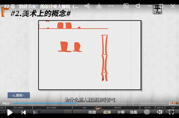Skip to the previous video

24,112
